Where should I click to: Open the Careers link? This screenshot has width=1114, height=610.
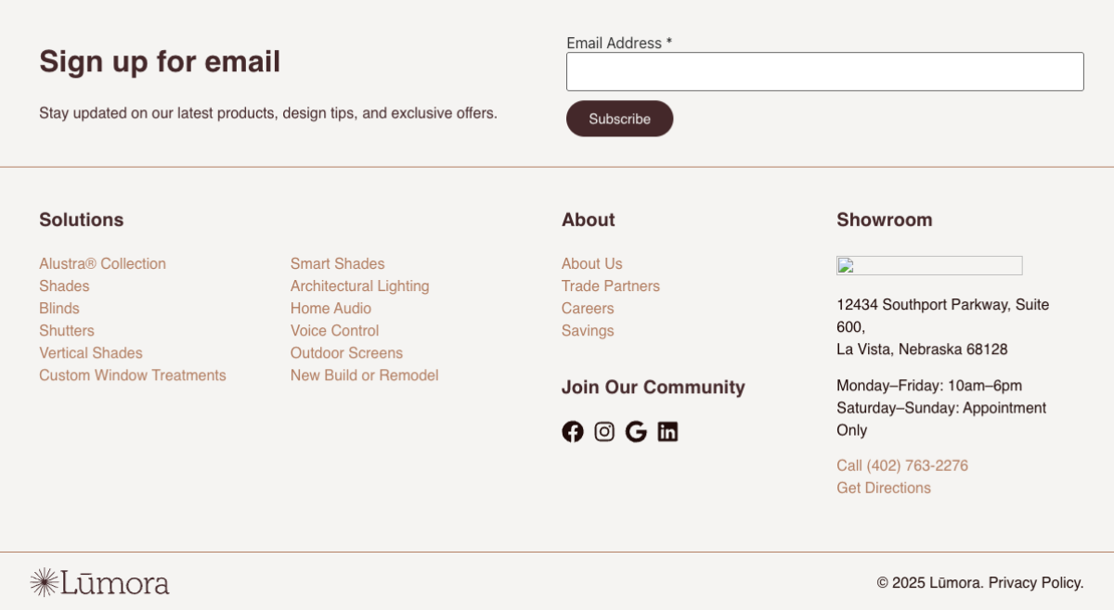click(588, 309)
